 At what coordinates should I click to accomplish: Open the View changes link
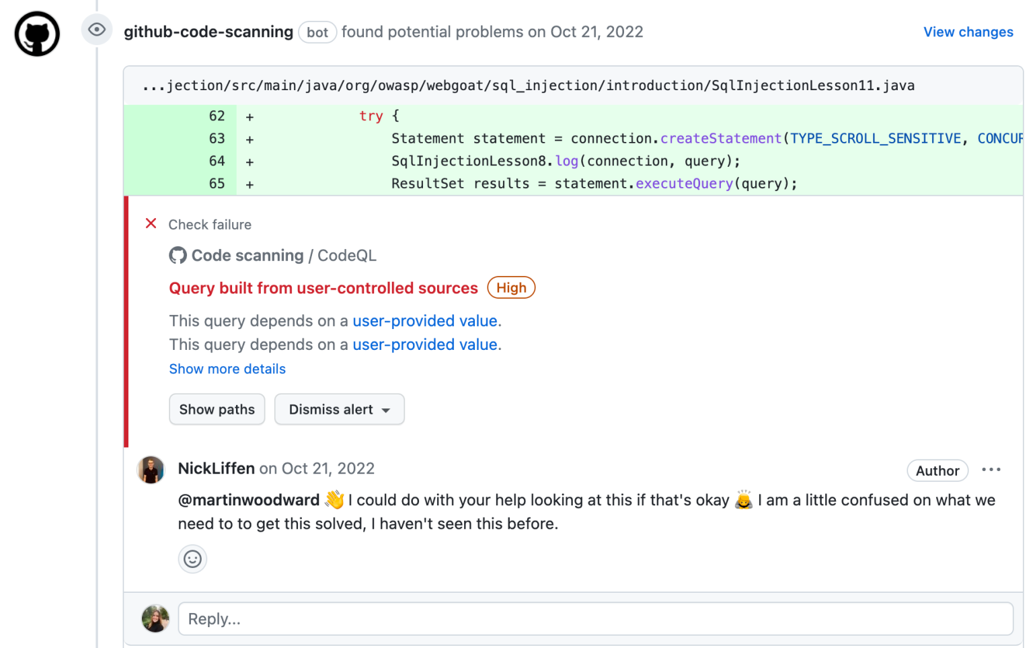[x=968, y=32]
